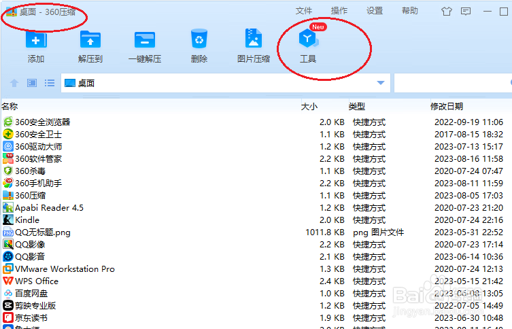512x329 pixels.
Task: Sort by the 名称 column header
Action: [10, 107]
